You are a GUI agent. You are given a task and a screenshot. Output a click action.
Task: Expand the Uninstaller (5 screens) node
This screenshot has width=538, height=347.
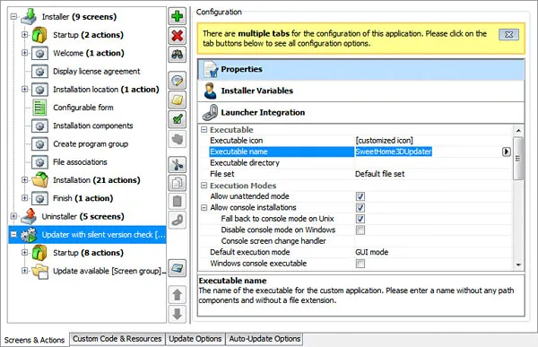13,216
